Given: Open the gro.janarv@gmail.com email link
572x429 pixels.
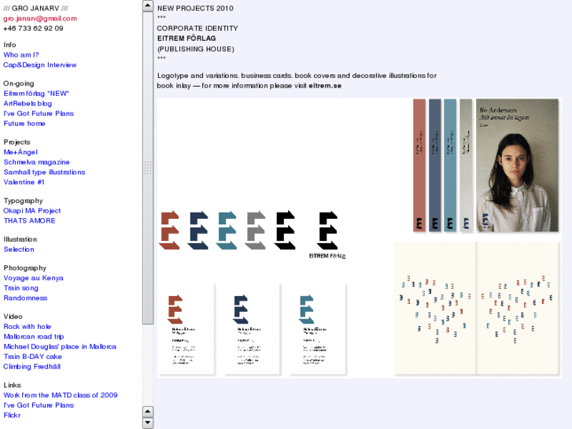Looking at the screenshot, I should coord(40,18).
